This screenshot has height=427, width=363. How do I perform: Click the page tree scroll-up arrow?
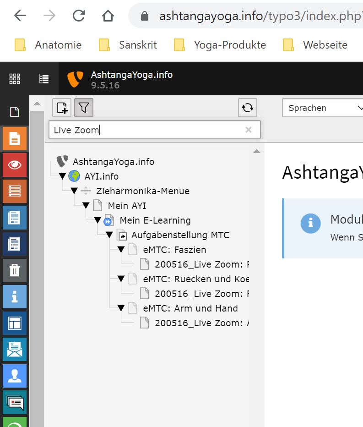[x=257, y=151]
